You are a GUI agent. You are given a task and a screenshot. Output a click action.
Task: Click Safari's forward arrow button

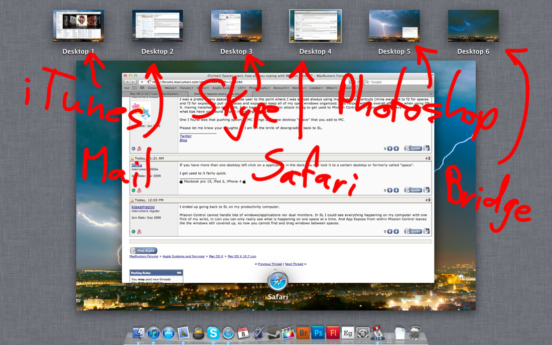point(133,82)
